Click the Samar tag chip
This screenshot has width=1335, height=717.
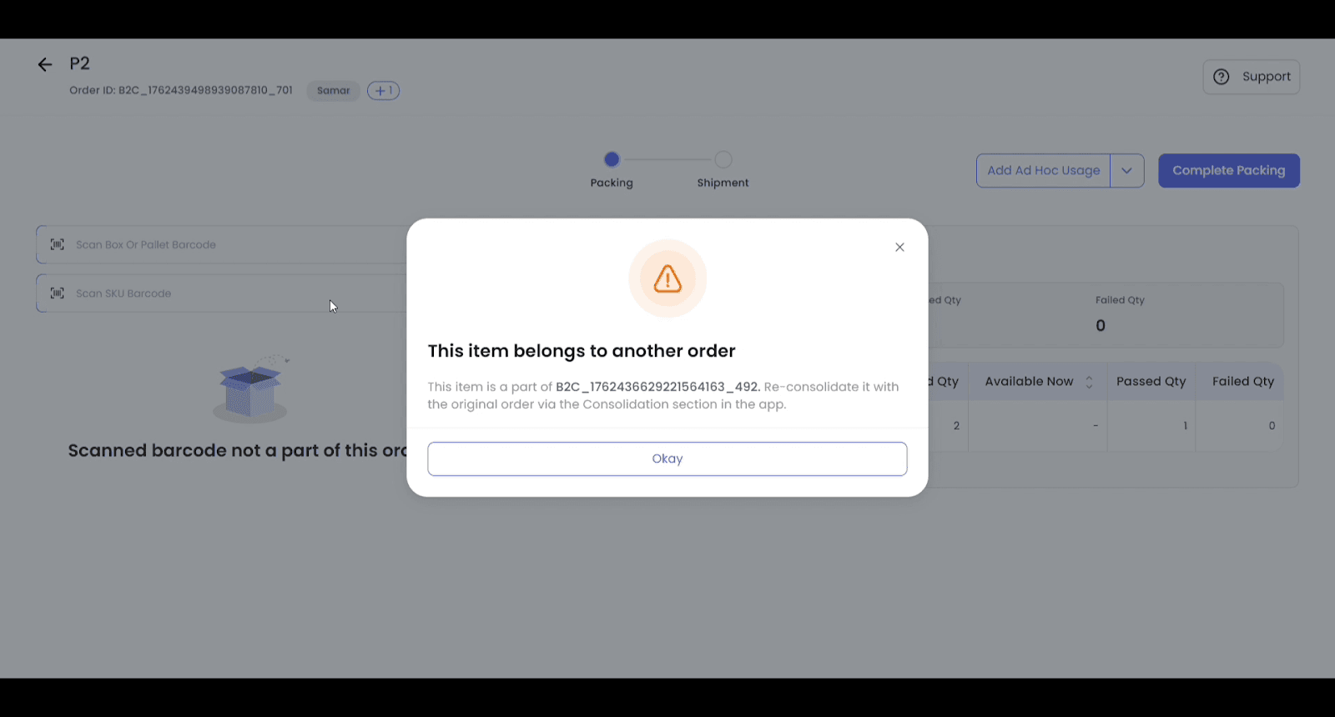coord(334,91)
